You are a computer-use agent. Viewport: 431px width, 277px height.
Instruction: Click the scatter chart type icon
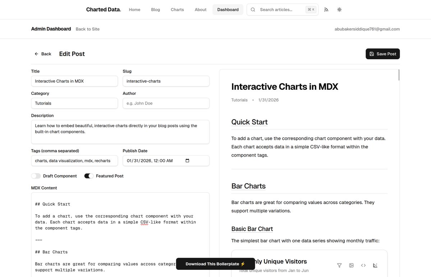click(x=375, y=265)
